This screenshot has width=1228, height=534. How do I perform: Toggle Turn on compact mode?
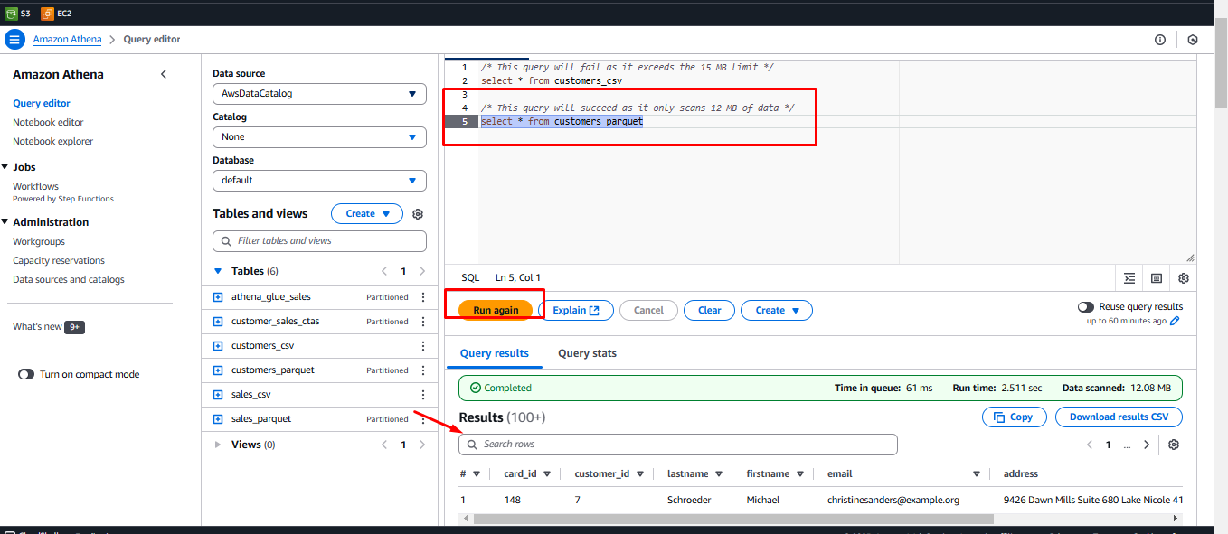coord(26,374)
